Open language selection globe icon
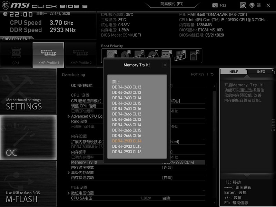 click(x=252, y=5)
